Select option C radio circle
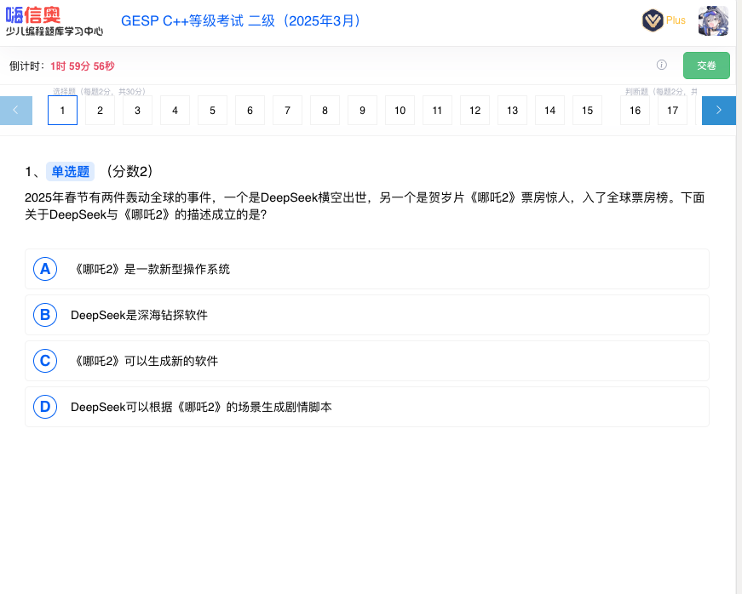The width and height of the screenshot is (742, 594). pos(45,361)
